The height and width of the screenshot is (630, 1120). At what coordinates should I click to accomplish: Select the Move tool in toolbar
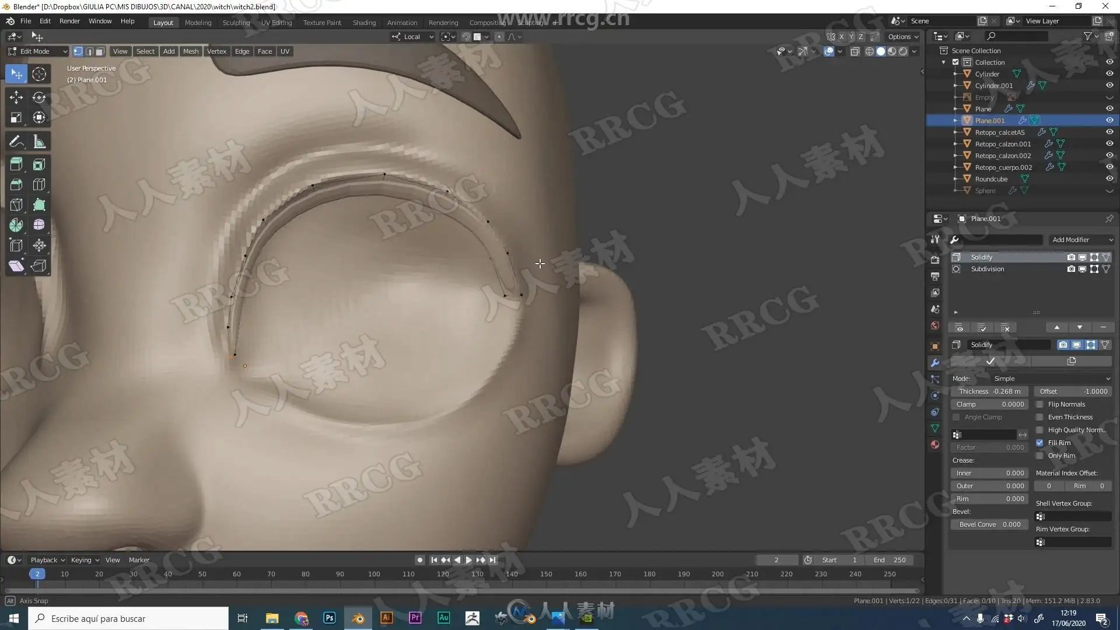click(x=16, y=97)
